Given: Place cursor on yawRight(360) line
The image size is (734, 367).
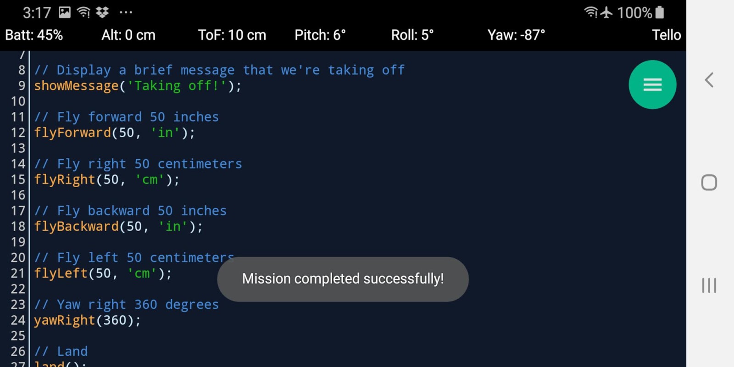Looking at the screenshot, I should click(87, 320).
